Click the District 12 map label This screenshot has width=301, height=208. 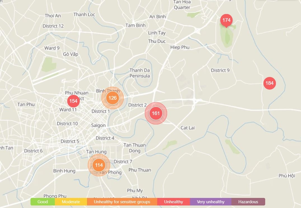pyautogui.click(x=53, y=26)
